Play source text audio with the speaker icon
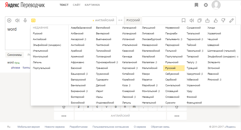 [17, 20]
